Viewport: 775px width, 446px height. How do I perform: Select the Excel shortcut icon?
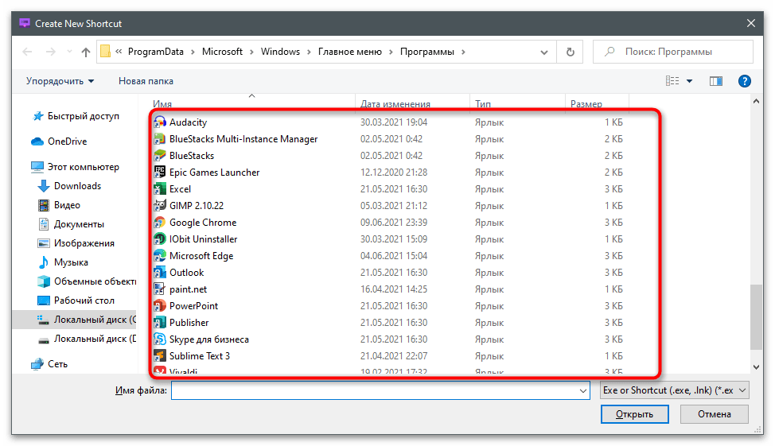[x=160, y=188]
